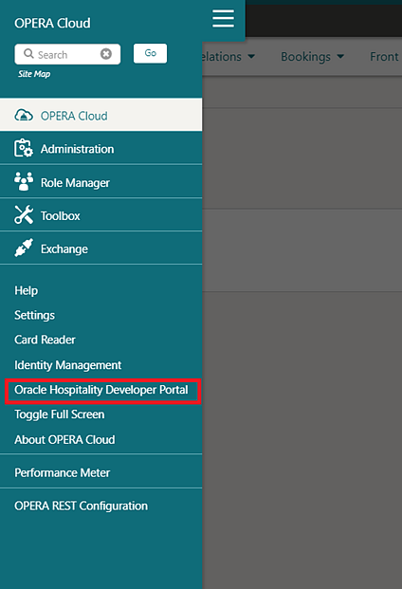
Task: Click the Exchange plug icon
Action: (x=24, y=248)
